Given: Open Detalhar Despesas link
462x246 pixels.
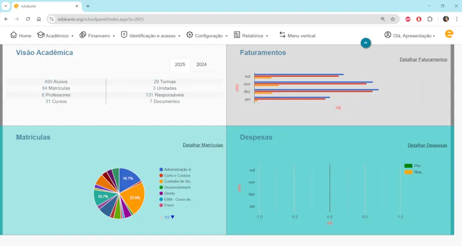Looking at the screenshot, I should point(427,145).
